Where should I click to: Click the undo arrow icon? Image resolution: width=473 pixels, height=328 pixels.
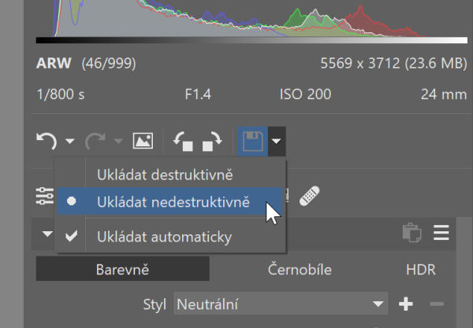(x=47, y=141)
